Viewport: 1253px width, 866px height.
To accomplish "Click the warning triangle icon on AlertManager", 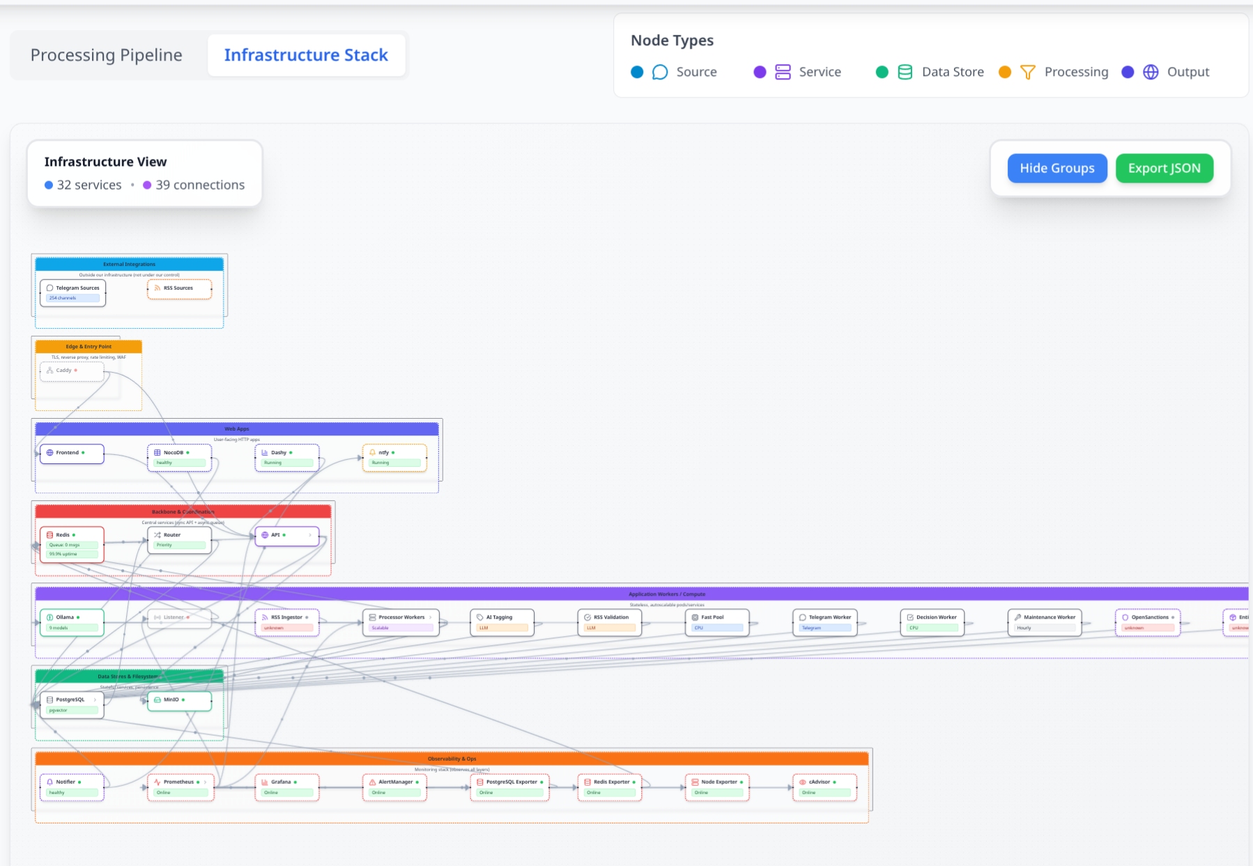I will 372,782.
